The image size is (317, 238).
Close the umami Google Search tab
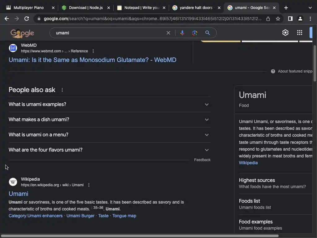click(x=274, y=8)
